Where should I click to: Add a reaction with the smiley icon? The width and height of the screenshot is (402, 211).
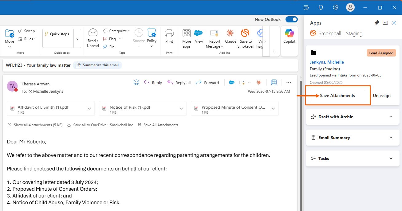[x=136, y=82]
